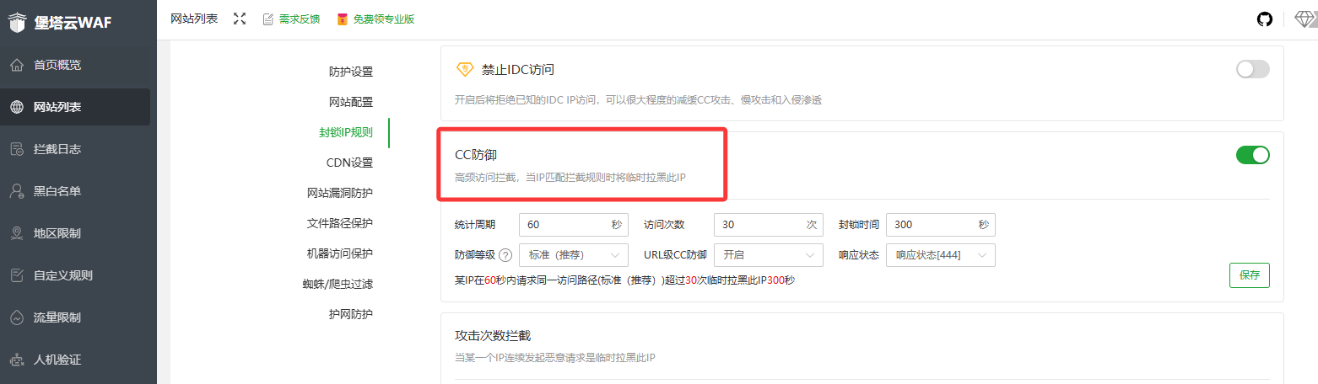
Task: Select the 防护设置 tab
Action: point(350,72)
